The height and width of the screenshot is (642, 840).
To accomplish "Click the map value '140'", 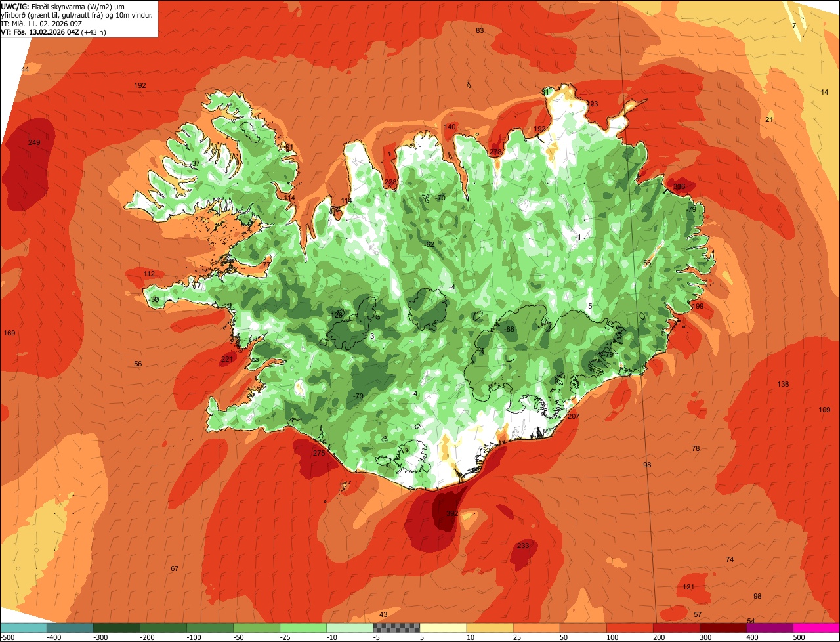I will pyautogui.click(x=450, y=127).
